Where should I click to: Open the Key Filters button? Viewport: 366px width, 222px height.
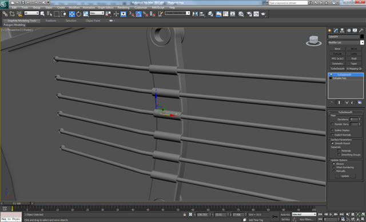point(307,220)
